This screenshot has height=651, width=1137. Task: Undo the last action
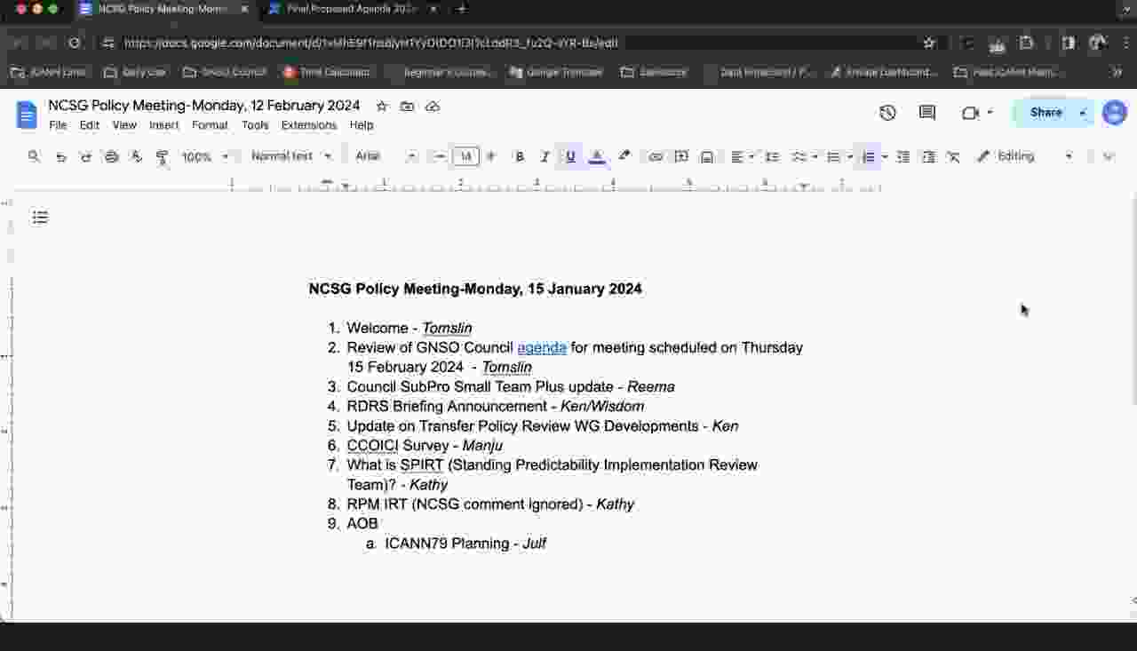click(60, 156)
